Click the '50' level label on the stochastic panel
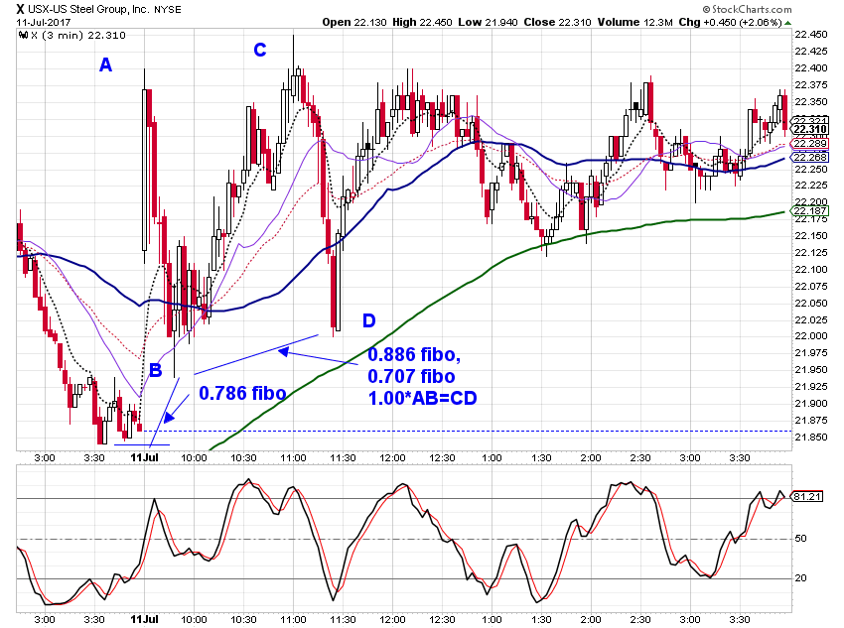This screenshot has width=844, height=628. click(x=801, y=538)
